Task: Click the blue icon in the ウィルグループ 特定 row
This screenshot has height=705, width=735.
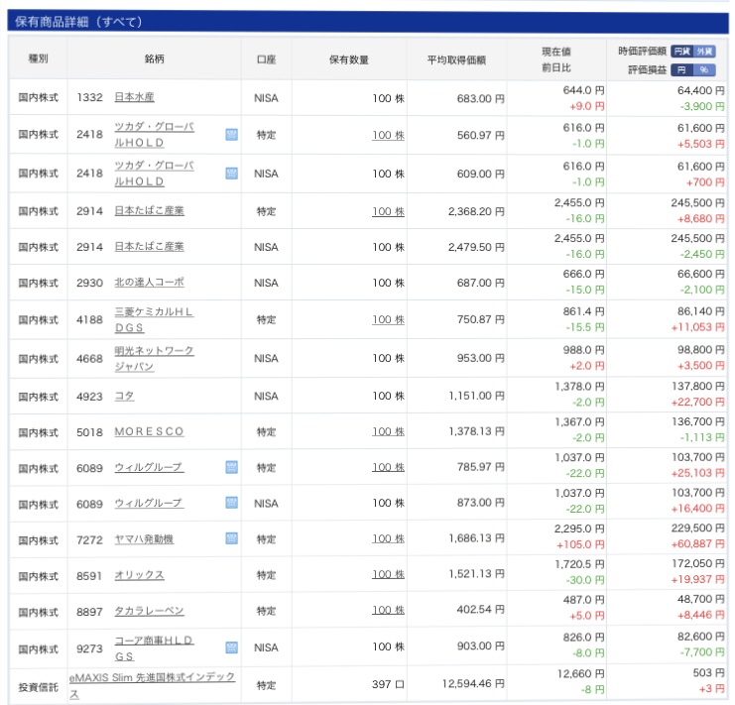Action: [231, 467]
